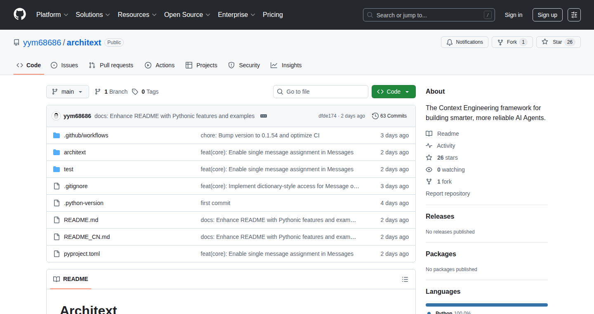The height and width of the screenshot is (314, 594).
Task: Click the .python-version file icon
Action: 57,203
